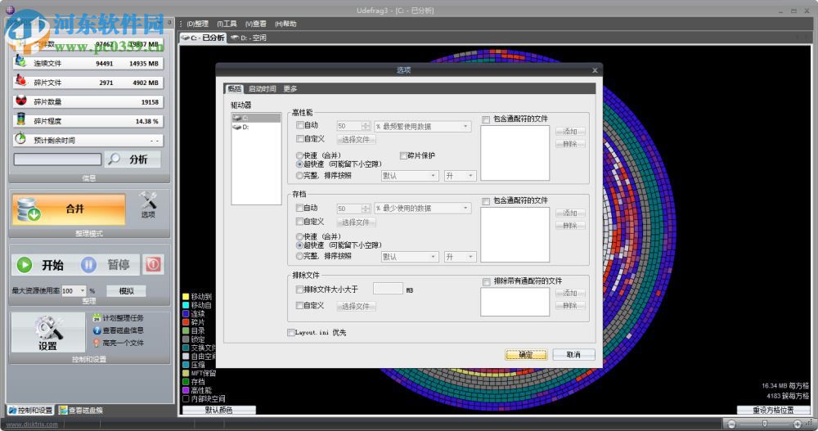The image size is (818, 431).
Task: Toggle the Layout.ini 优先 checkbox
Action: (291, 332)
